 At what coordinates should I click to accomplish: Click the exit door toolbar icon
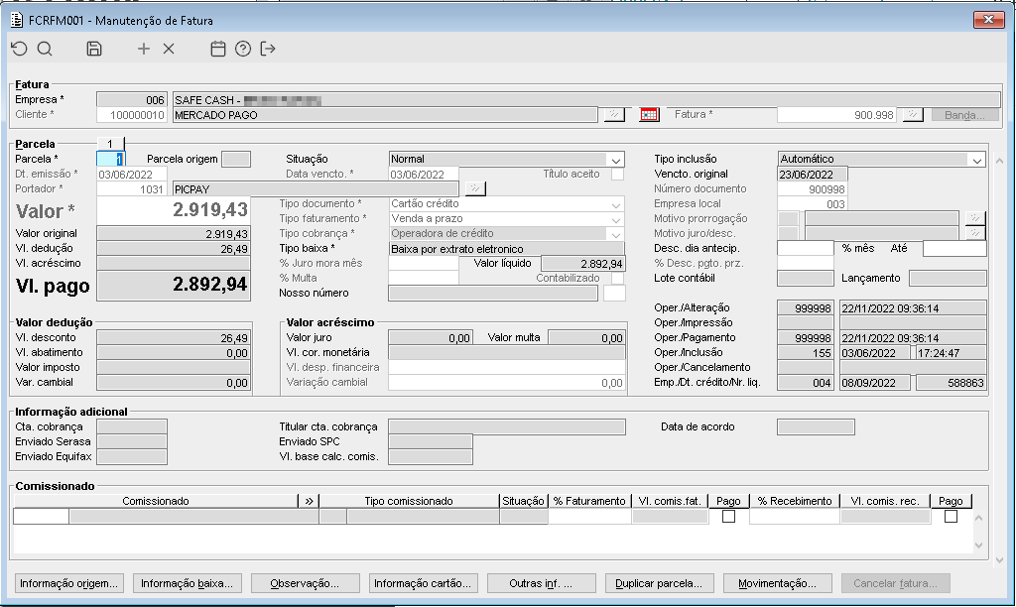click(268, 49)
